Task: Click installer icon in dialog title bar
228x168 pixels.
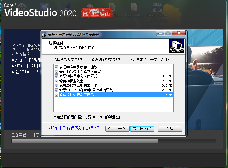Action: 44,34
